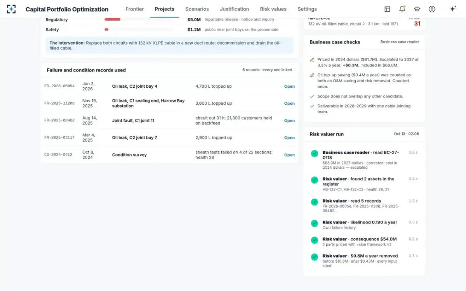Click the 'Jun 2, 2026' date

88,86
